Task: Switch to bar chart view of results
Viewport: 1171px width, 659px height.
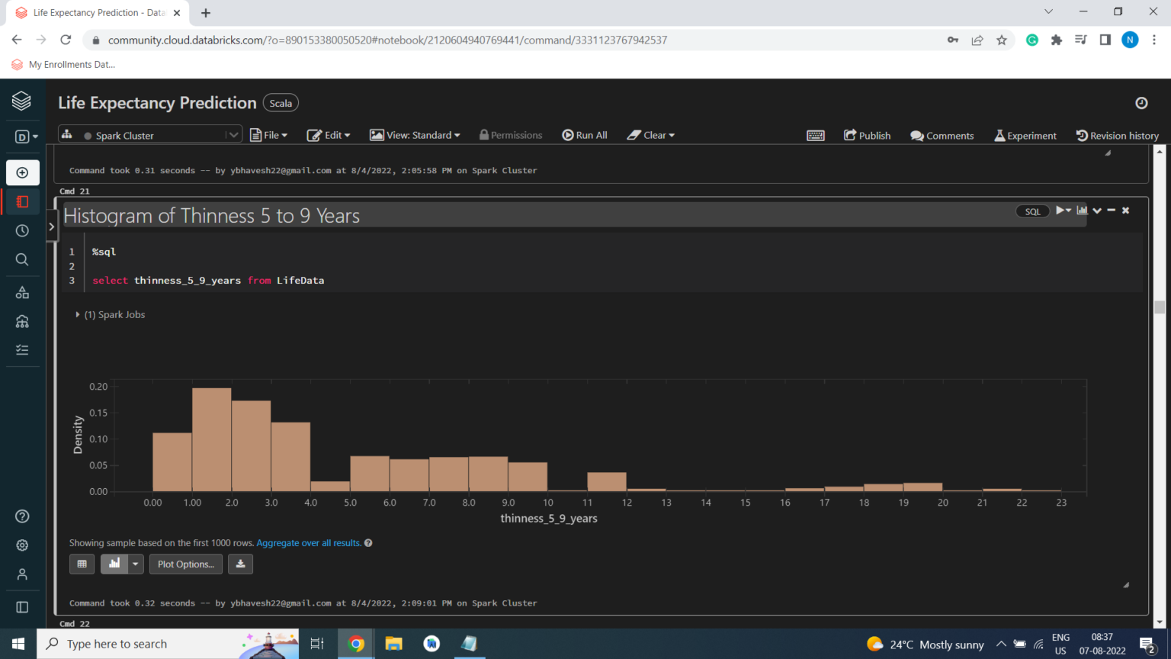Action: (114, 564)
